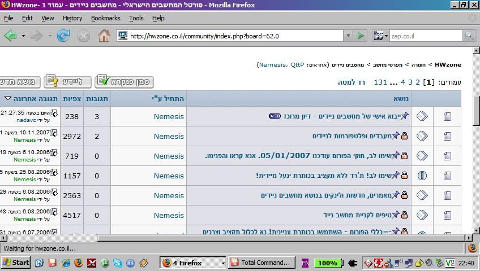The image size is (480, 271).
Task: Click exclamation topic icon in 1157 views row
Action: tap(422, 176)
